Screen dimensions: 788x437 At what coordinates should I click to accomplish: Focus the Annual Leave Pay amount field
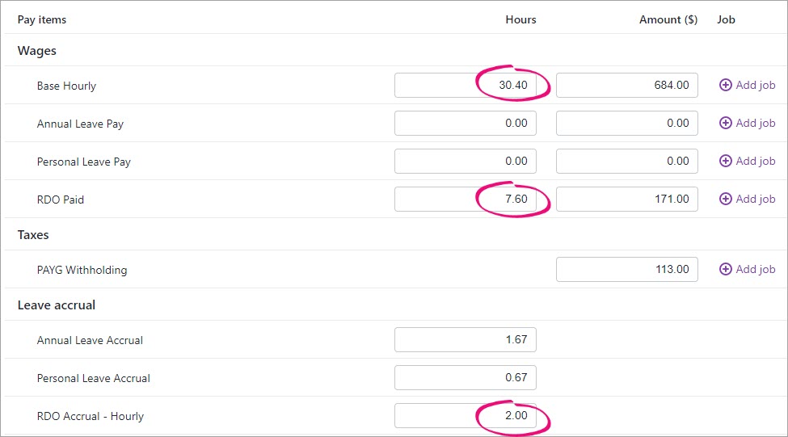(626, 123)
